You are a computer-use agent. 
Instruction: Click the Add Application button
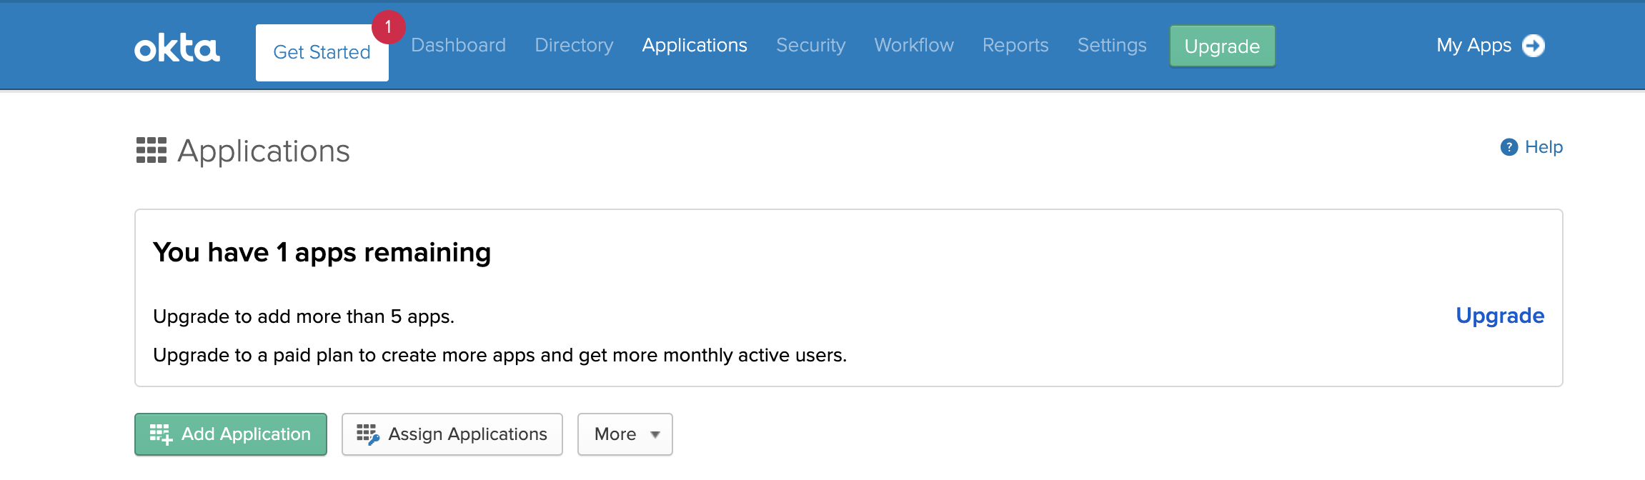[231, 434]
